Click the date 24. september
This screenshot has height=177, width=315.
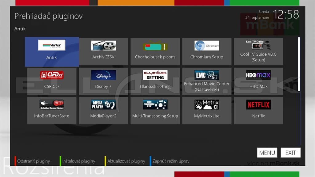click(257, 18)
